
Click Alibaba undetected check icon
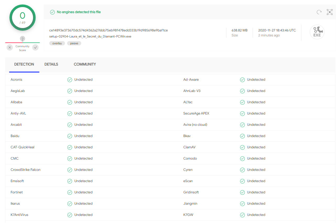70,102
